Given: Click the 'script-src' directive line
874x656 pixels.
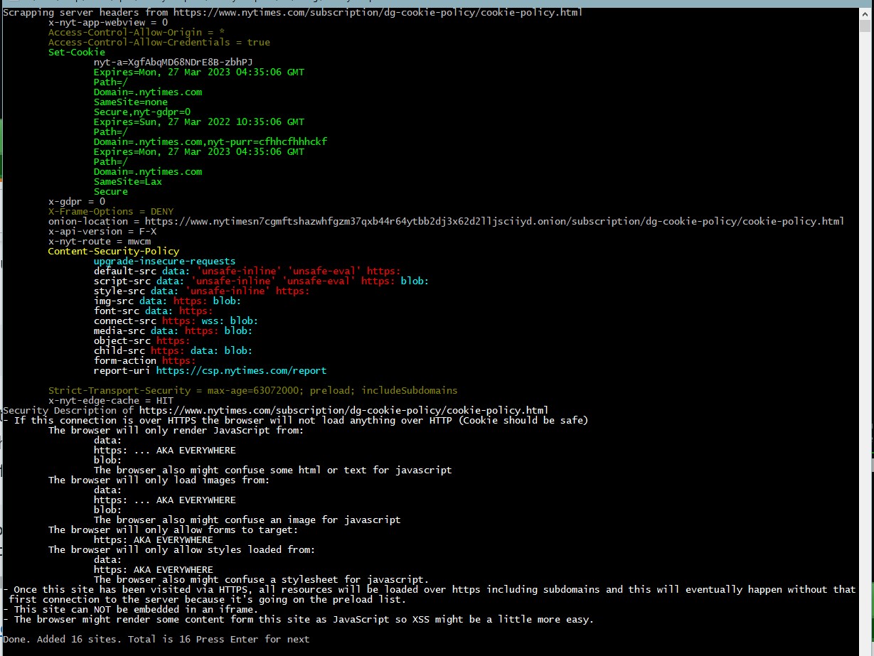Looking at the screenshot, I should tap(262, 281).
